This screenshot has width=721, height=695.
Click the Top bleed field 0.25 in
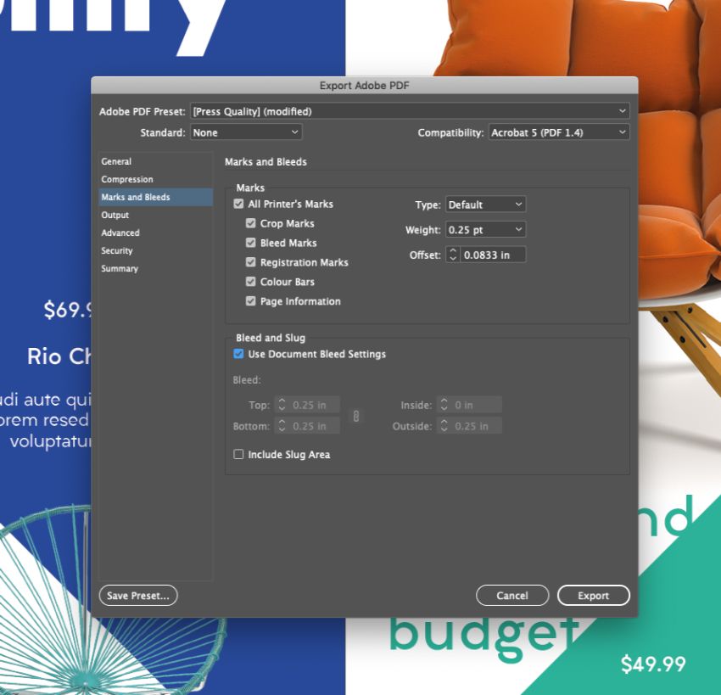pos(315,405)
